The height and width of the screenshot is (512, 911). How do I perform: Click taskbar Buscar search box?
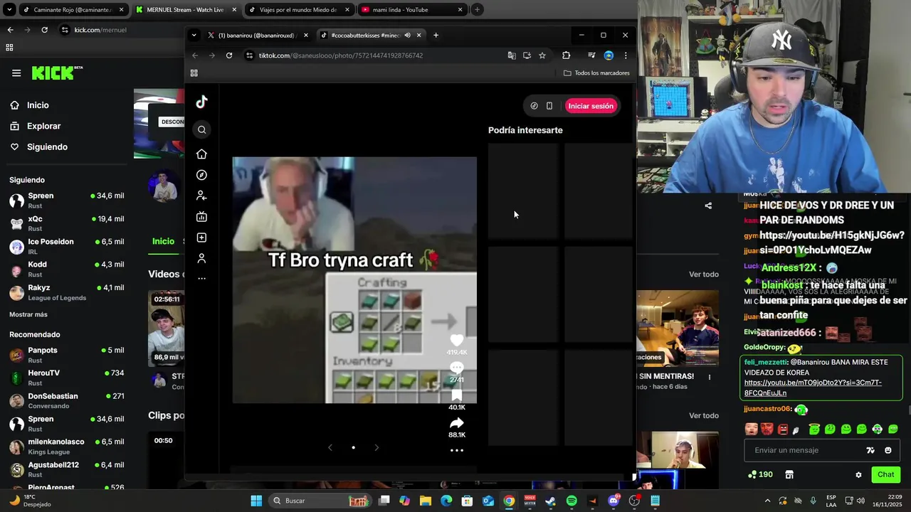tap(320, 501)
